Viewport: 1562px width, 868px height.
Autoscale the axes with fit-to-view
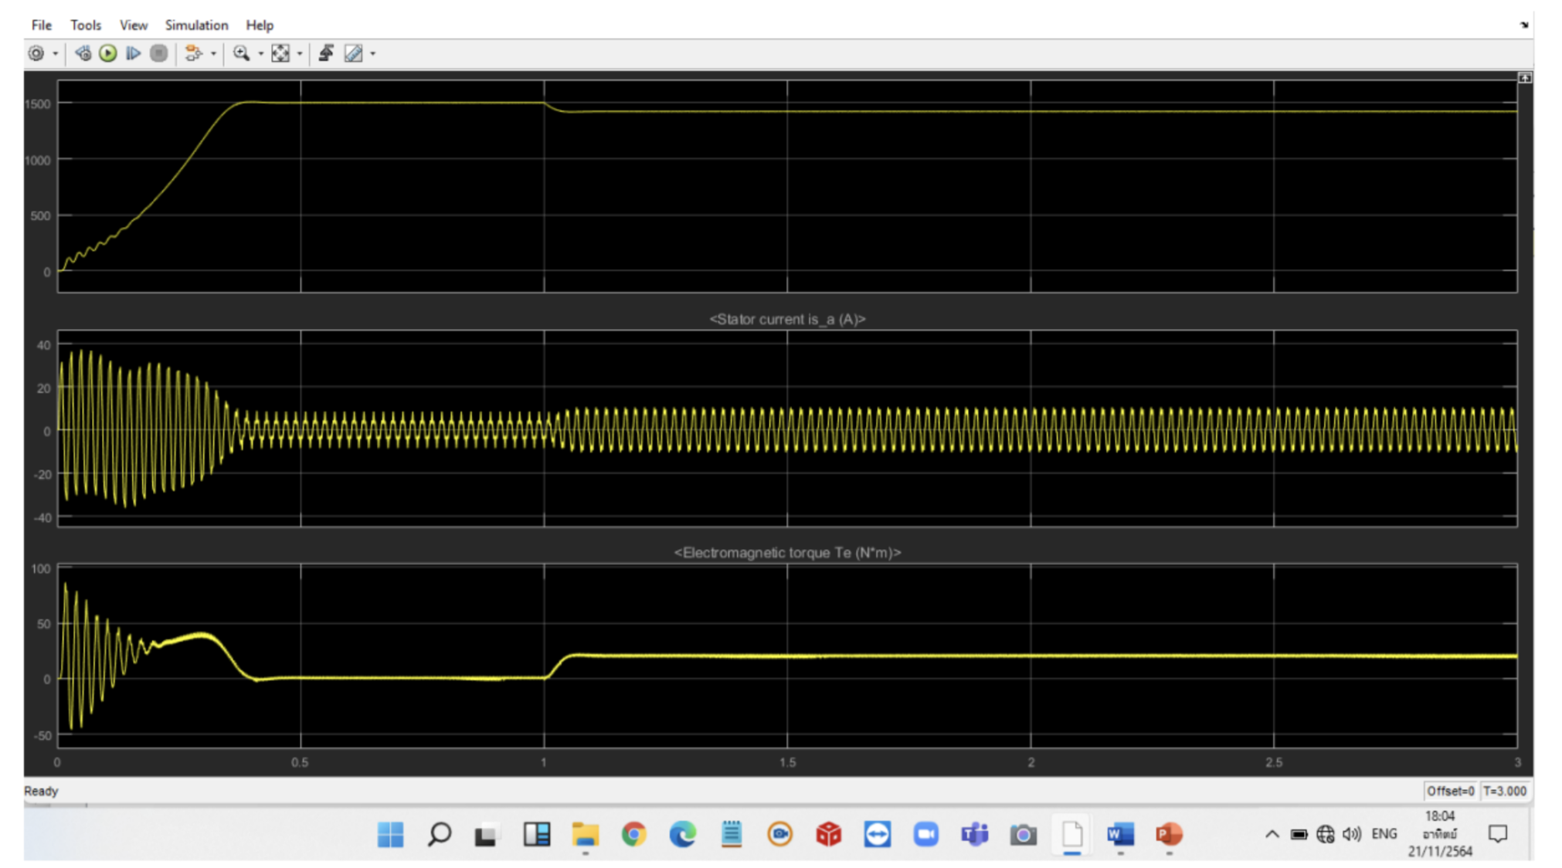[x=280, y=53]
